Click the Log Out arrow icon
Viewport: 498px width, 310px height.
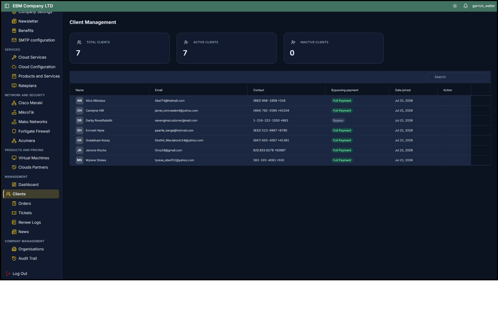(x=8, y=274)
